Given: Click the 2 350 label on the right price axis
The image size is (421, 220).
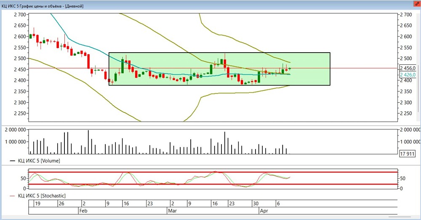Looking at the screenshot, I should (x=406, y=91).
